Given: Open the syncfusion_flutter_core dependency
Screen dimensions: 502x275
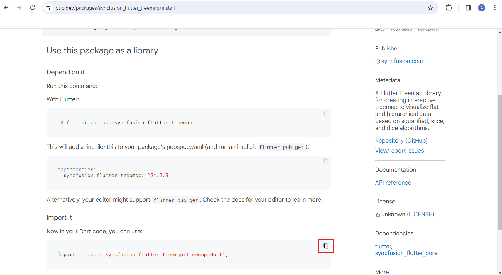Looking at the screenshot, I should click(x=406, y=253).
